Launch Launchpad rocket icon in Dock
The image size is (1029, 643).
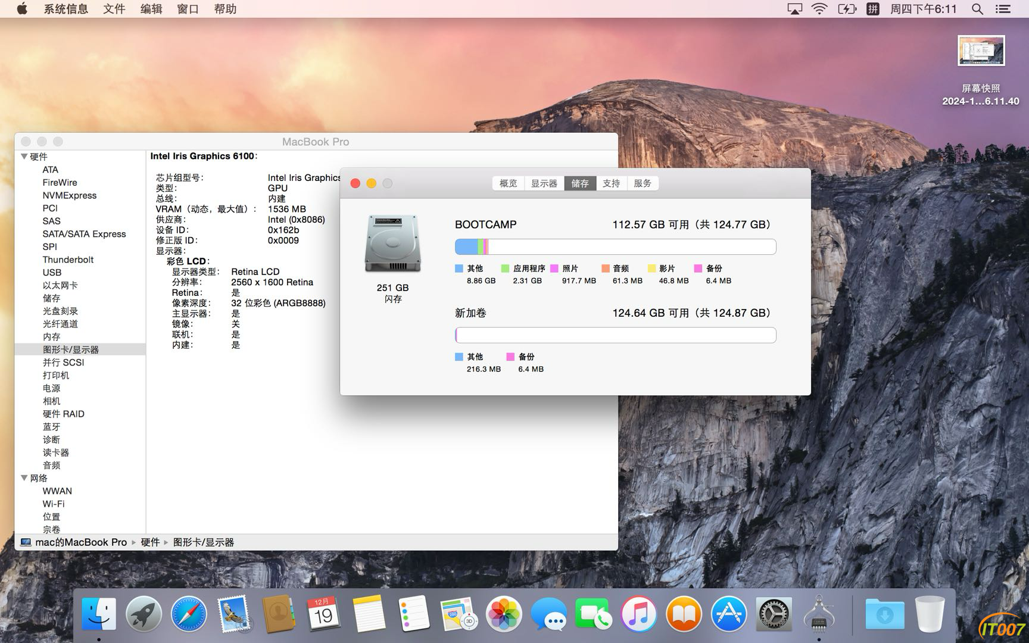(x=144, y=614)
